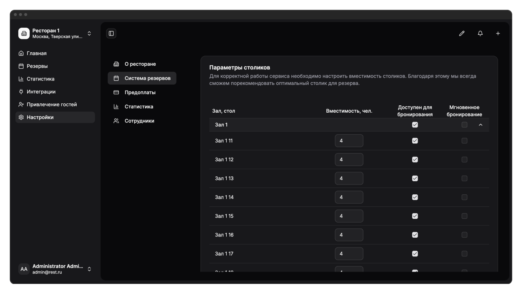522x294 pixels.
Task: Go to Резервы page
Action: click(37, 66)
